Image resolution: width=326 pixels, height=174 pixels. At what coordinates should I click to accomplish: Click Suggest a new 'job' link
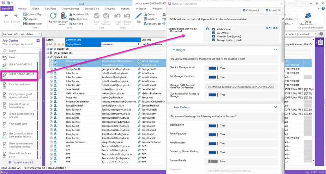pyautogui.click(x=21, y=162)
